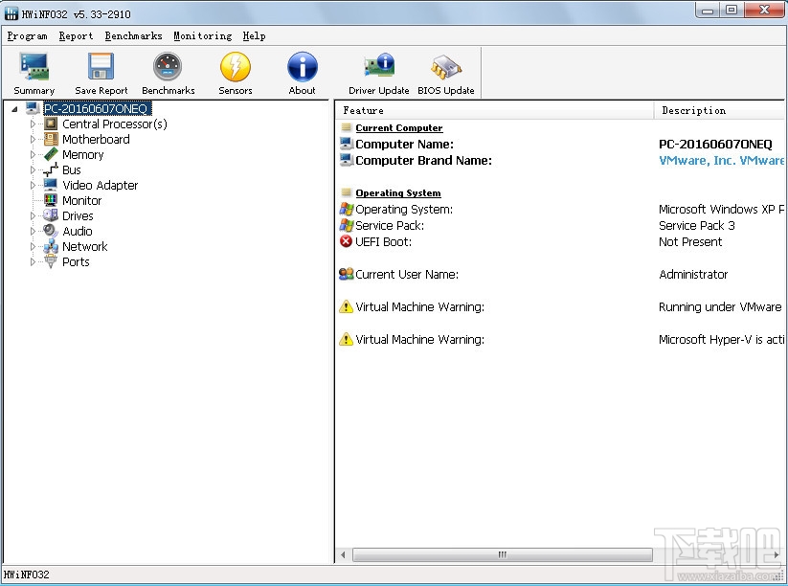
Task: Click the Computer Name monitor icon
Action: (347, 144)
